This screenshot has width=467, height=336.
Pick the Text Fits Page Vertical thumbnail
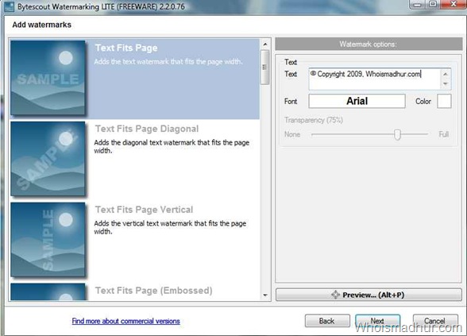[48, 240]
